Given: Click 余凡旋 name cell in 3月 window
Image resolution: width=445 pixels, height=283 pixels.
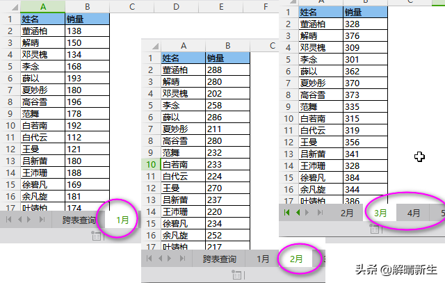Looking at the screenshot, I should pos(321,189).
